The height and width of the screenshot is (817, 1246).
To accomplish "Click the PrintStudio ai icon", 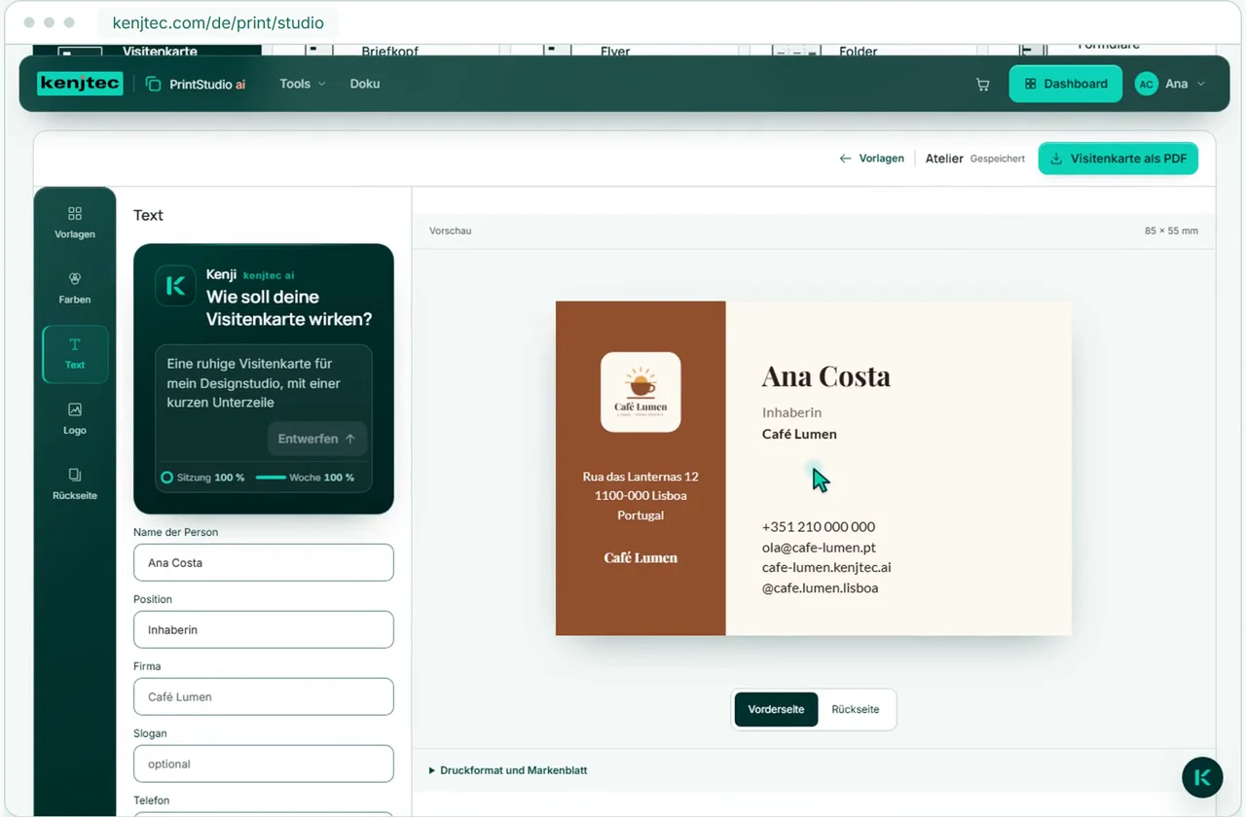I will coord(153,84).
